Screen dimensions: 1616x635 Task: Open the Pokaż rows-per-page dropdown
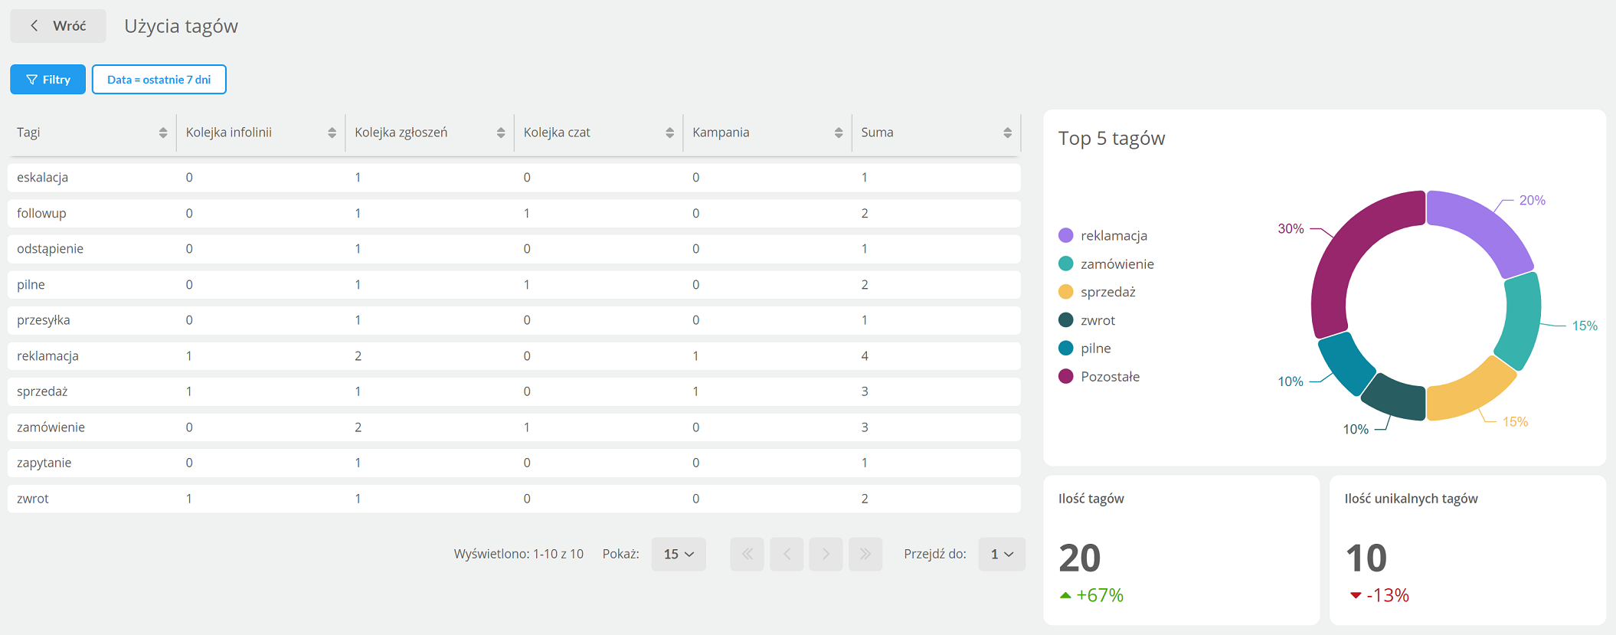[x=679, y=554]
